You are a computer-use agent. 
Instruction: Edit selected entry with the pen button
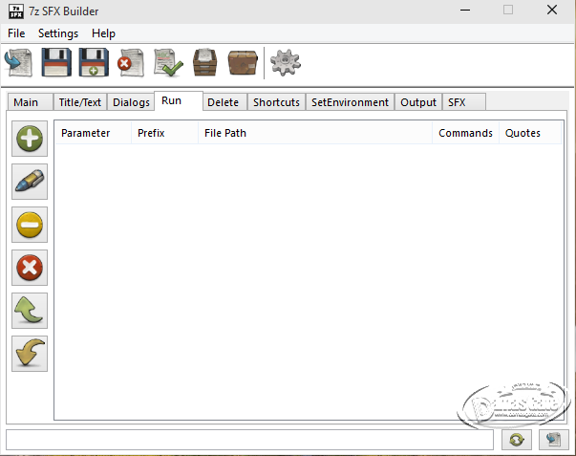(30, 182)
